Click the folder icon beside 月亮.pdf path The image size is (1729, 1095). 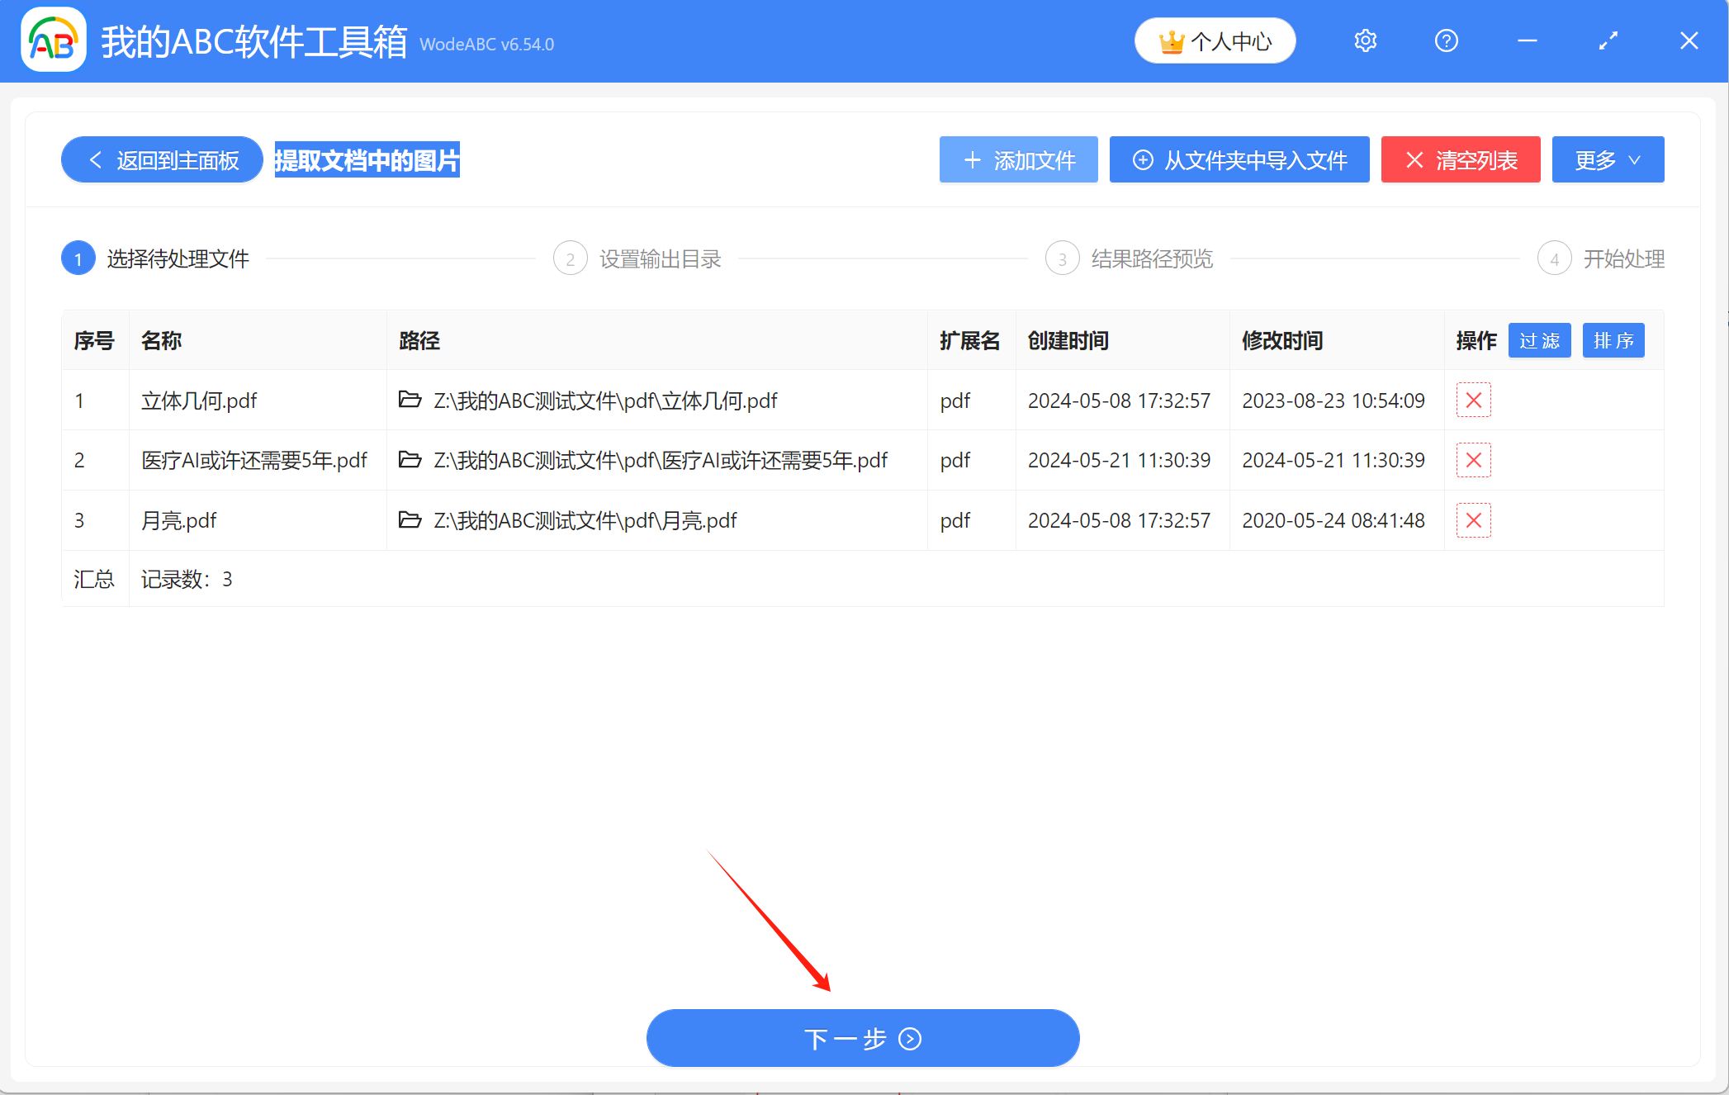410,520
